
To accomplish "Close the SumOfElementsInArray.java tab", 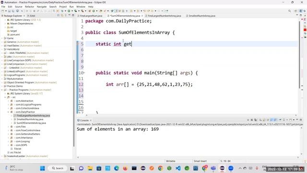I will [142, 16].
